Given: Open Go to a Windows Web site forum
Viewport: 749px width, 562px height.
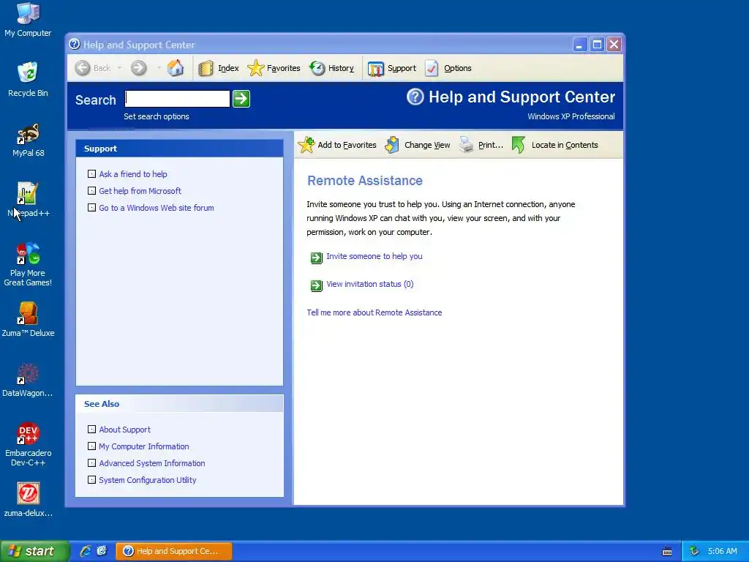Looking at the screenshot, I should point(157,207).
